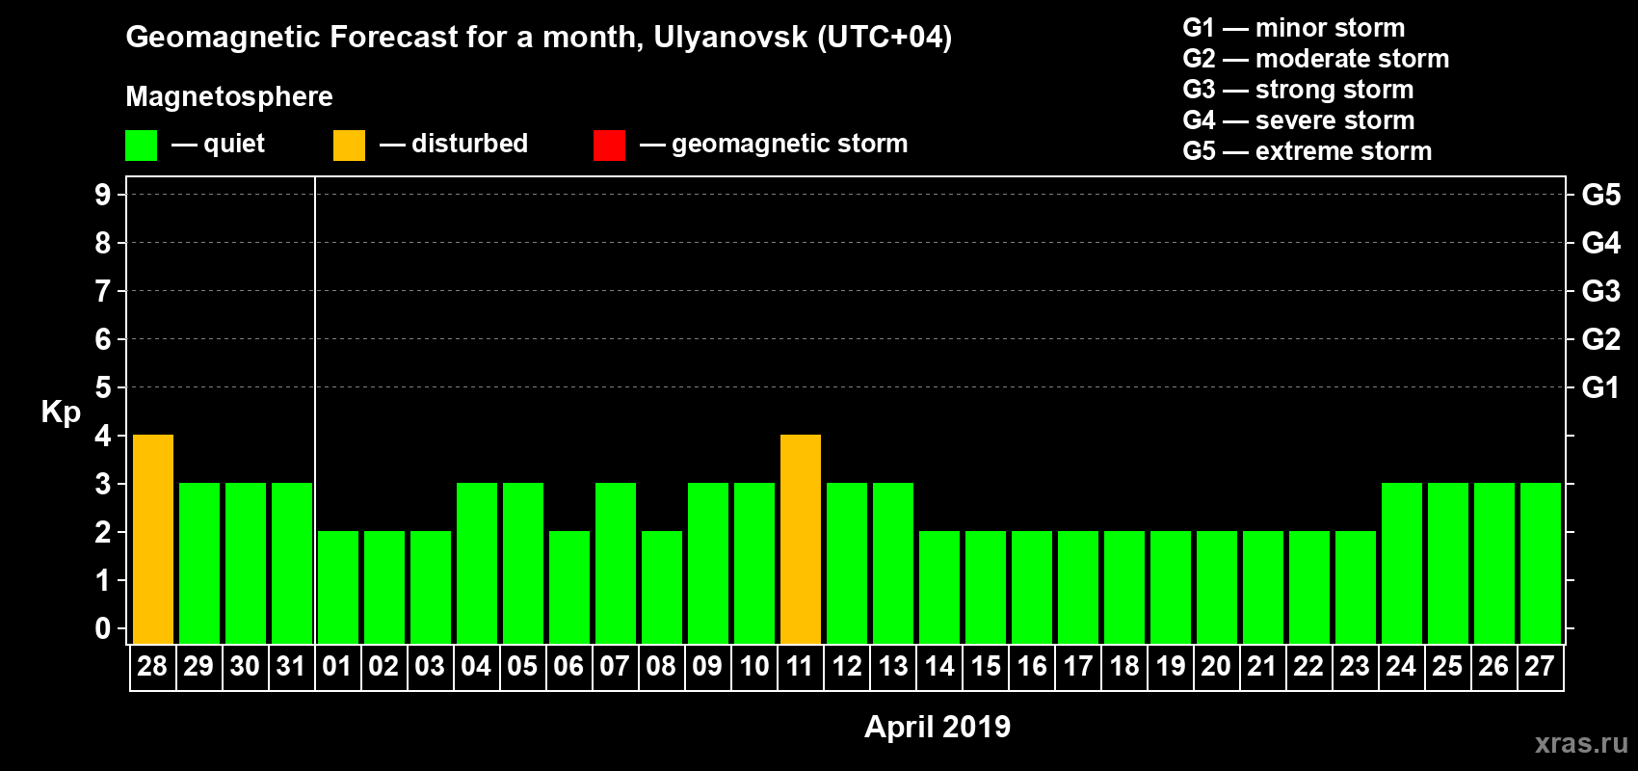This screenshot has height=771, width=1638.
Task: Select the green bar for day 01
Action: tap(338, 588)
